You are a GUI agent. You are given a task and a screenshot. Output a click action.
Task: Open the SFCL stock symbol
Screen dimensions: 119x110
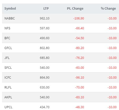tap(8, 68)
